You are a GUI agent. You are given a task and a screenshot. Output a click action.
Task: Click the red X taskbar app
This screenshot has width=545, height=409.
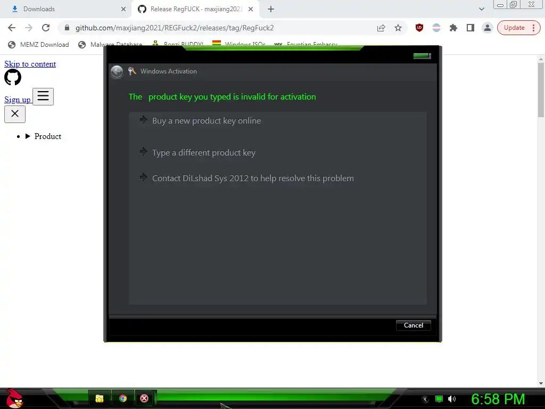coord(144,398)
